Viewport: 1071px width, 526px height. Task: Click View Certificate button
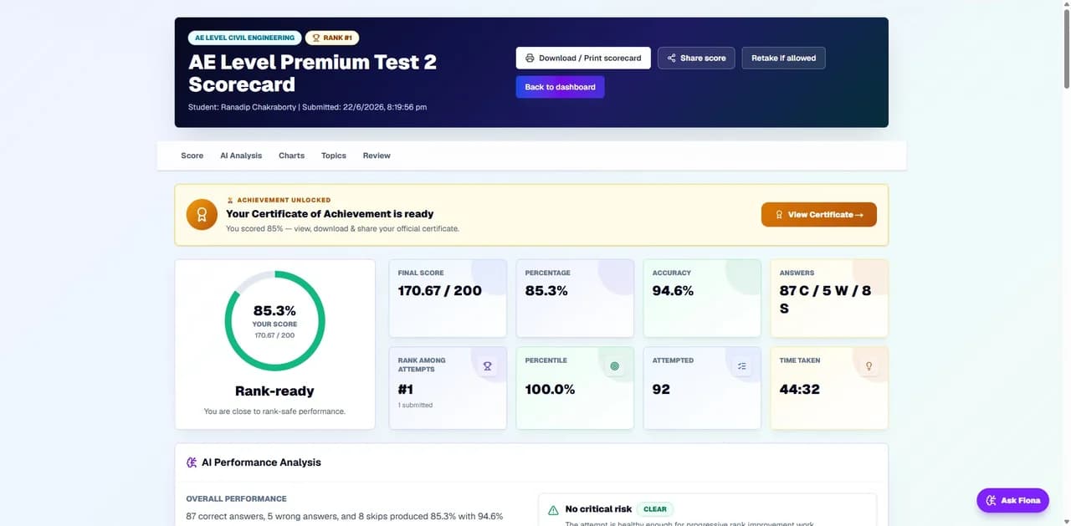pos(819,215)
